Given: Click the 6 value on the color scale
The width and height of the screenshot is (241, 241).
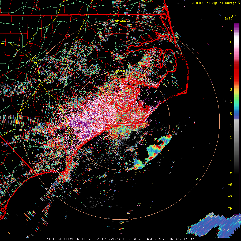Looking at the screenshot, I should 231,42.
